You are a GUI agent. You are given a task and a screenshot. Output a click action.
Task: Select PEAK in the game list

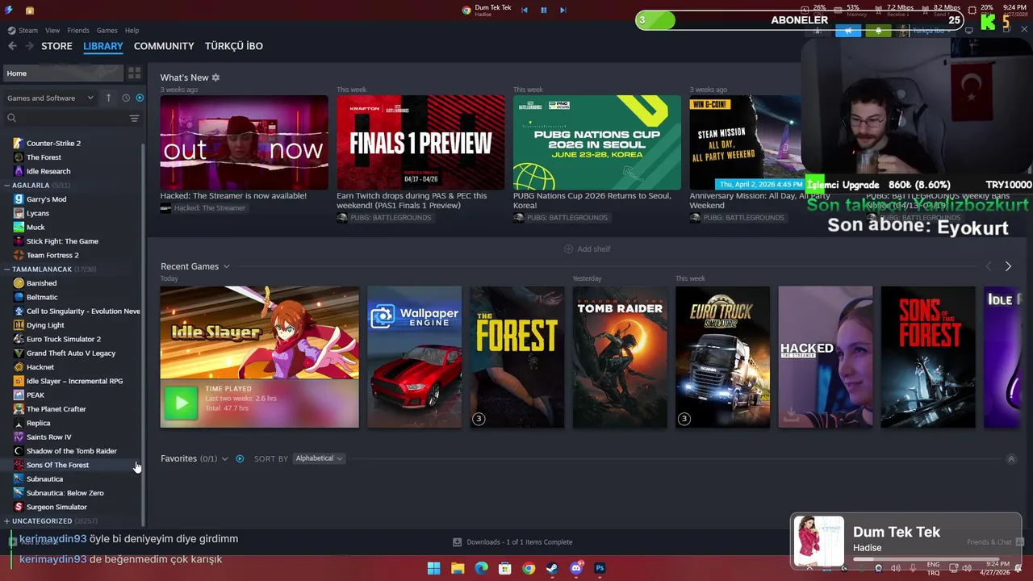pos(35,395)
